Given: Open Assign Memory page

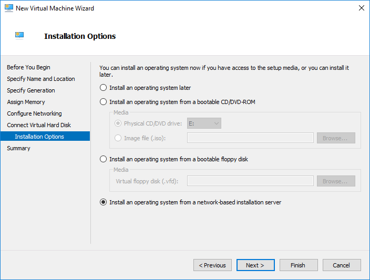Looking at the screenshot, I should point(26,102).
